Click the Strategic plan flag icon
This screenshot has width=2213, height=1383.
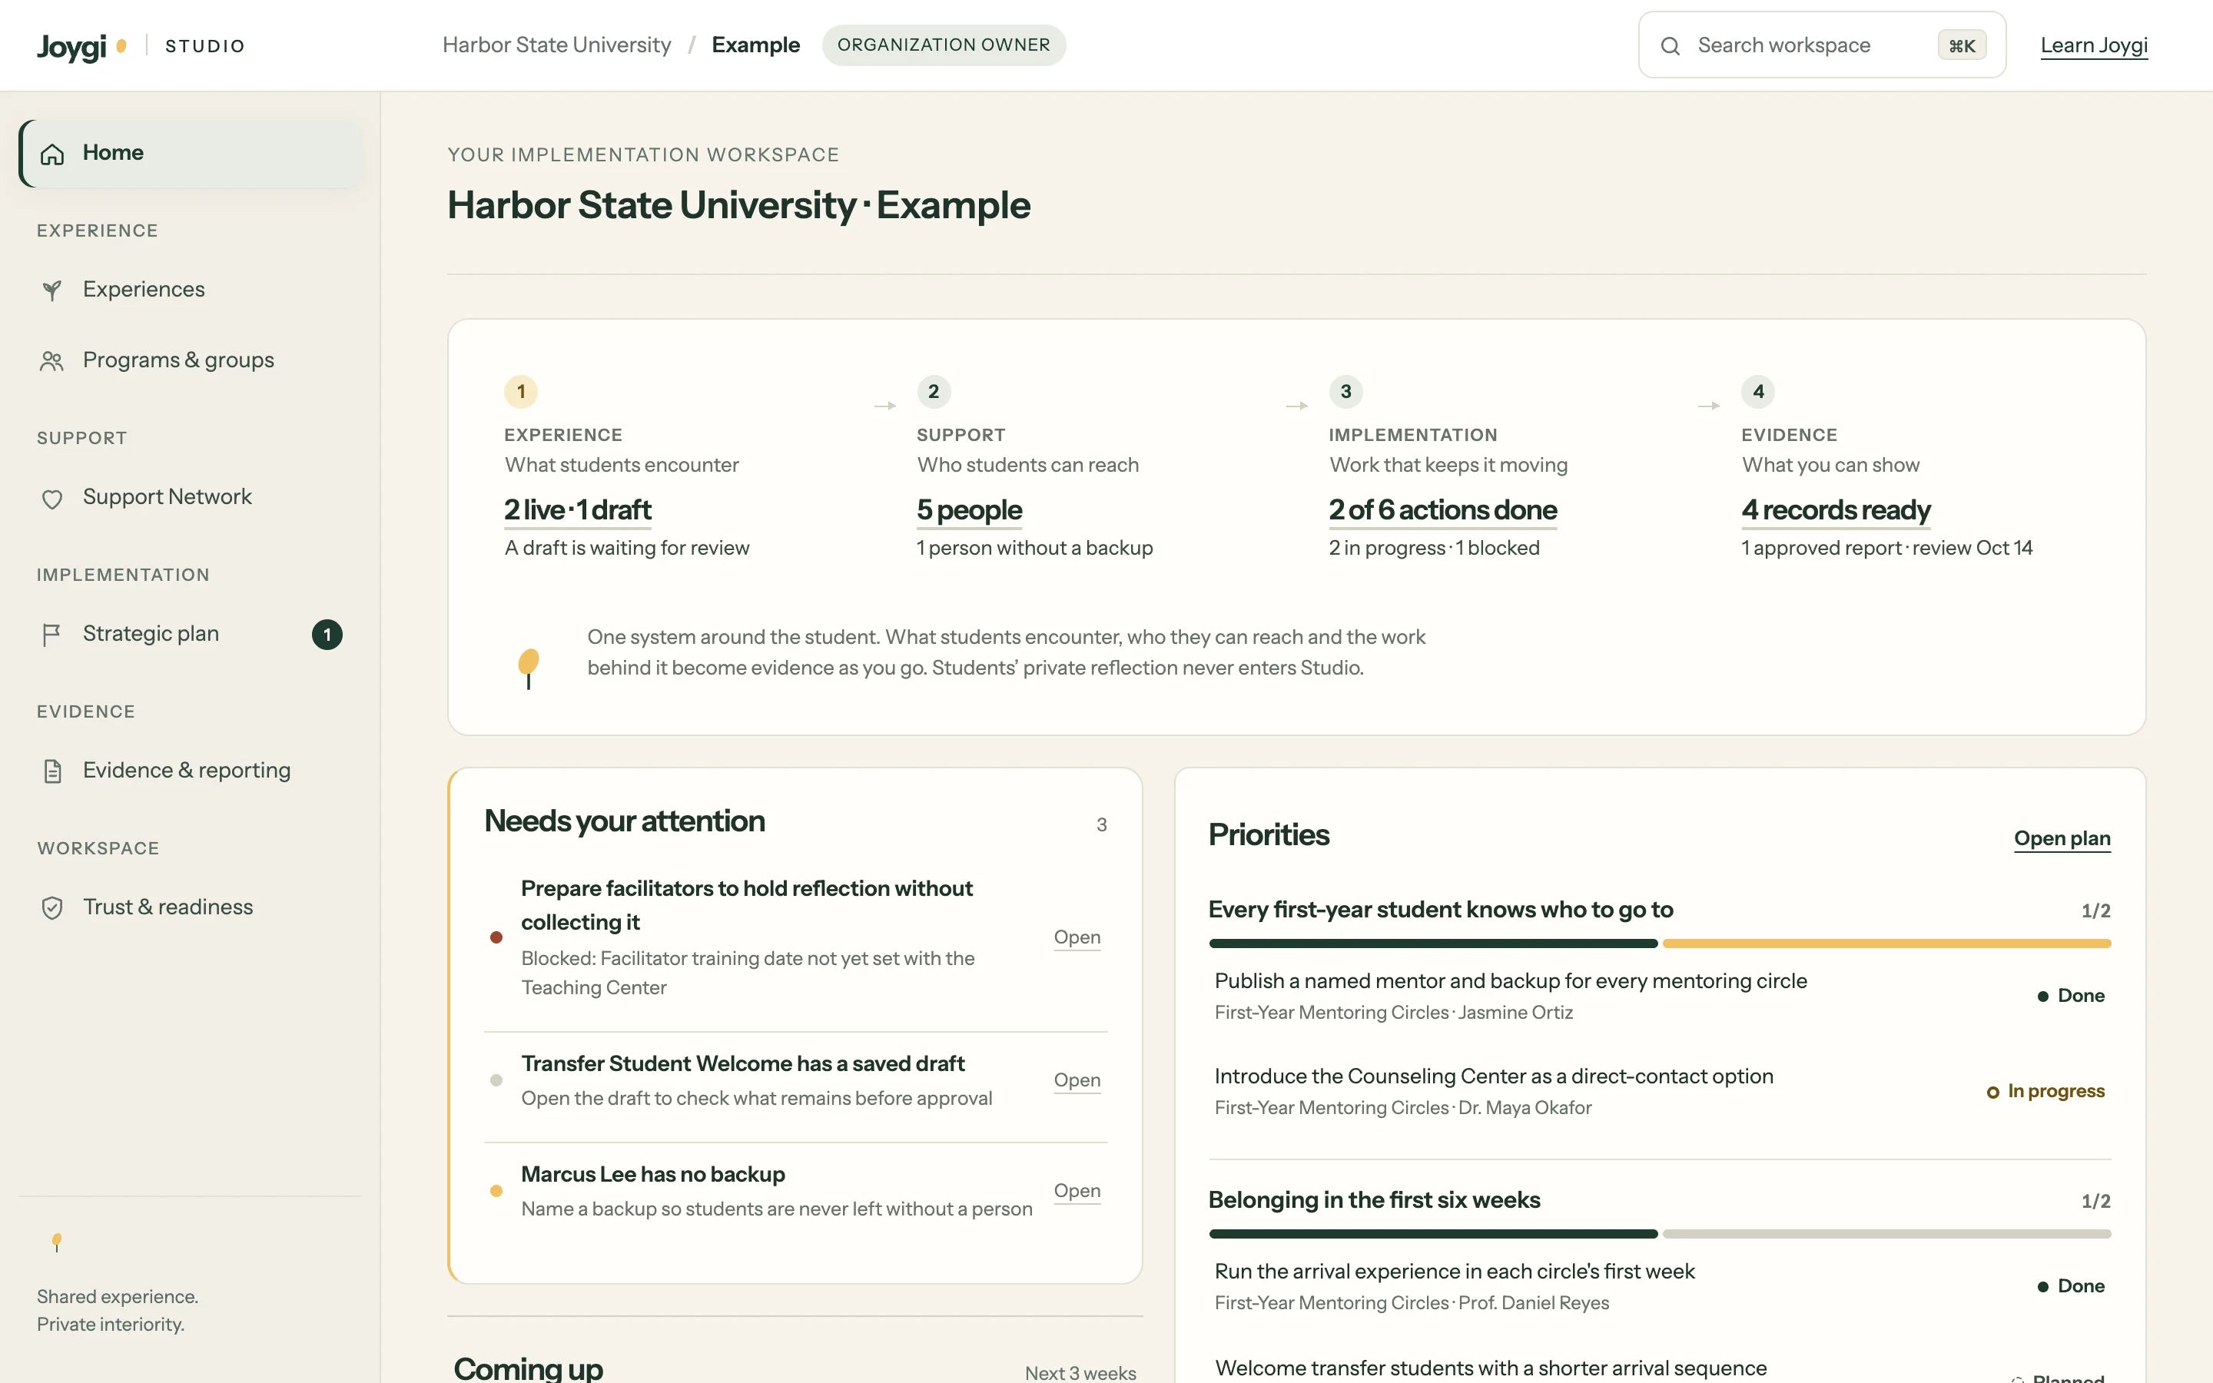point(52,635)
